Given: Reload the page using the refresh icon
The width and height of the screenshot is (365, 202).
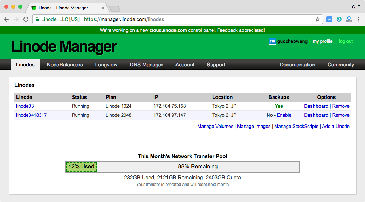Looking at the screenshot, I should (x=26, y=19).
